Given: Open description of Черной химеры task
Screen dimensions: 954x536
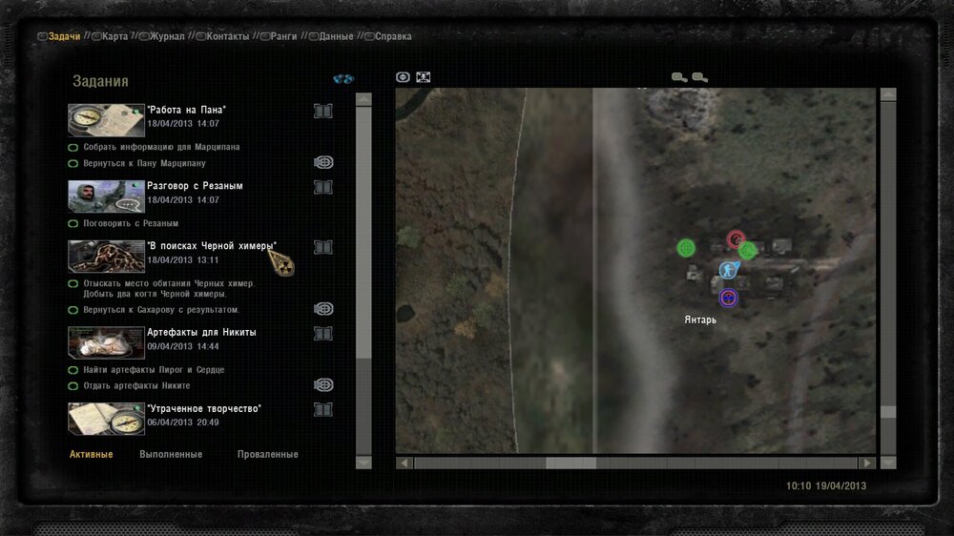Looking at the screenshot, I should coord(323,247).
